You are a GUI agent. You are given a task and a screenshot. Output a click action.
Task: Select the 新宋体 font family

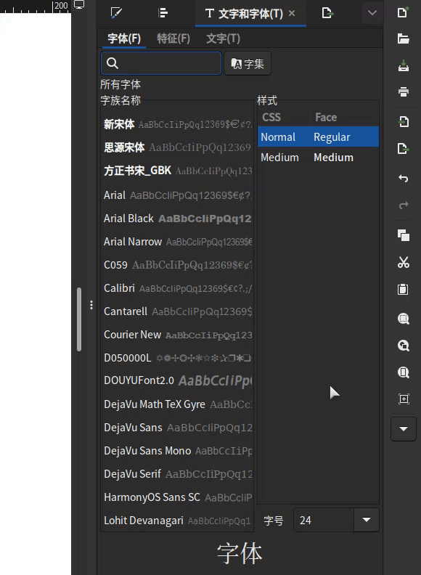click(x=178, y=124)
